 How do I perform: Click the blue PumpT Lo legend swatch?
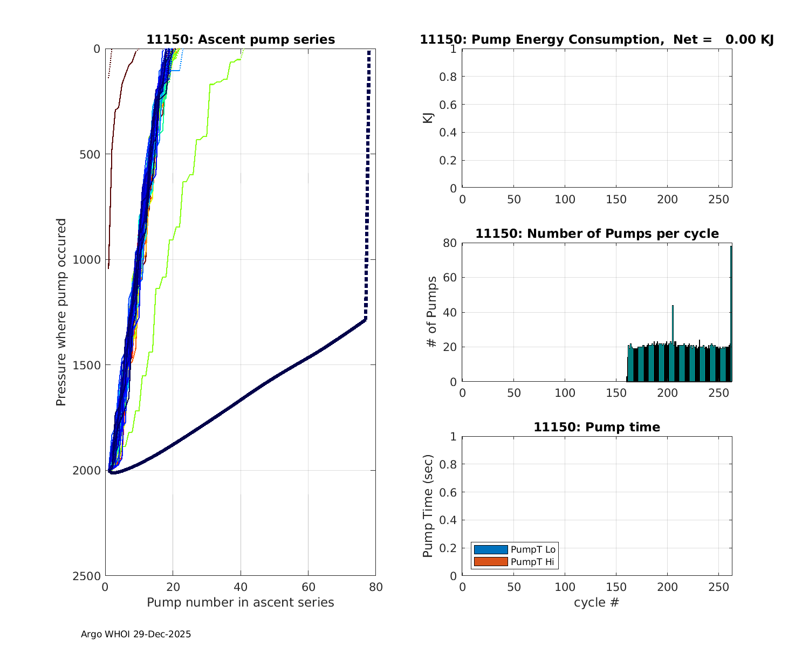pos(491,549)
